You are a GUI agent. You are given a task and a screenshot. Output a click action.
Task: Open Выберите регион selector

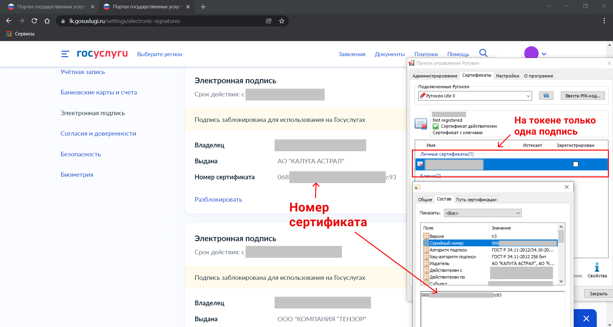coord(160,54)
